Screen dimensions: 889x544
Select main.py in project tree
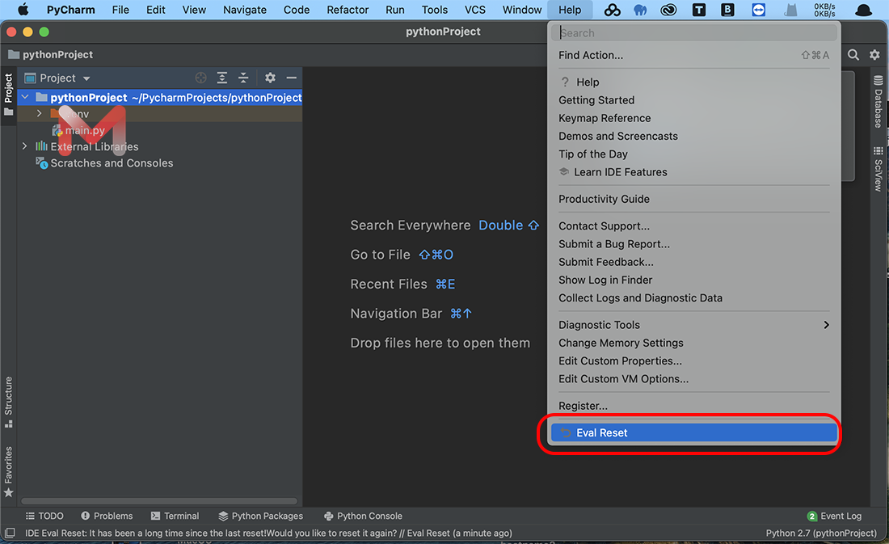coord(79,130)
